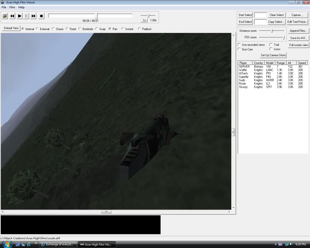Select the External view radio button

[x=37, y=29]
